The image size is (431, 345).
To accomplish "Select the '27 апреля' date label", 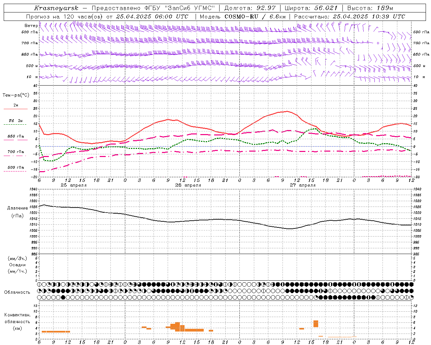I will click(302, 185).
